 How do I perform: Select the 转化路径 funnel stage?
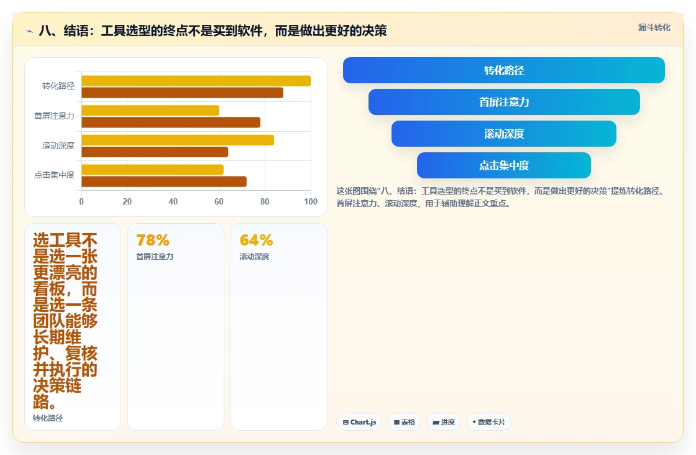coord(504,70)
